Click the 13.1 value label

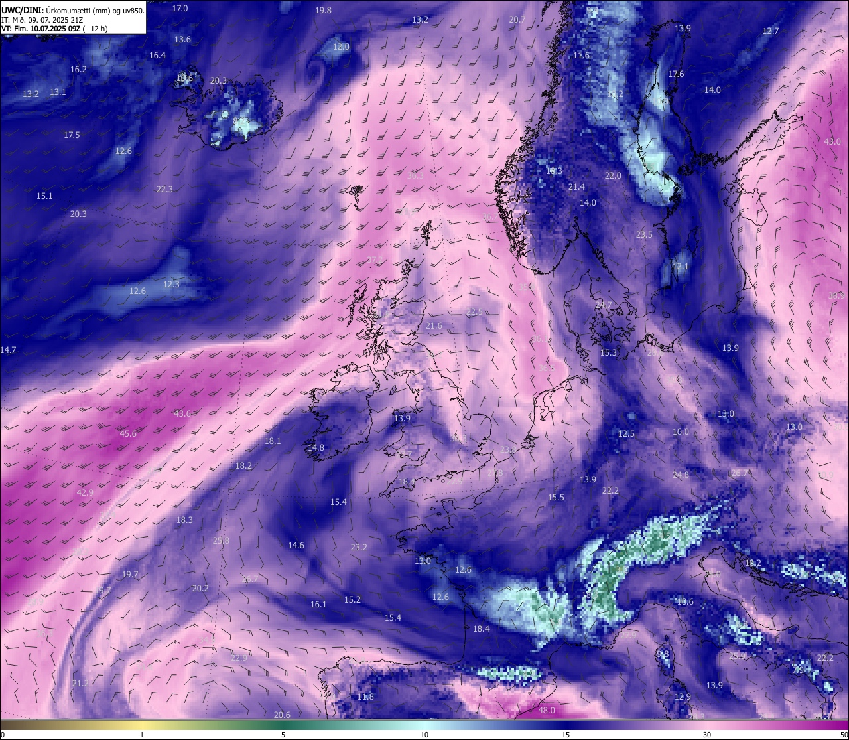[x=58, y=92]
